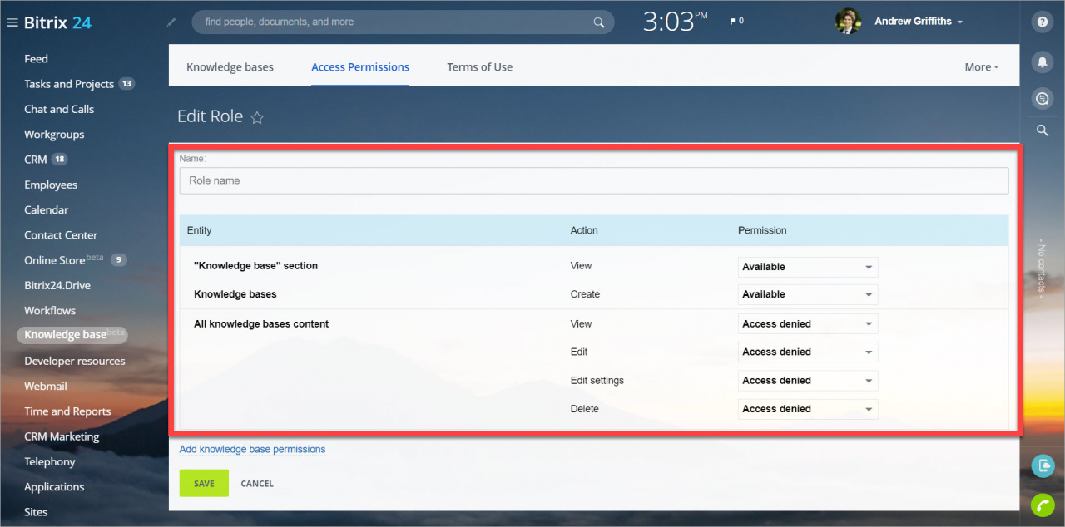Open Calendar in sidebar
The height and width of the screenshot is (527, 1065).
pos(47,210)
